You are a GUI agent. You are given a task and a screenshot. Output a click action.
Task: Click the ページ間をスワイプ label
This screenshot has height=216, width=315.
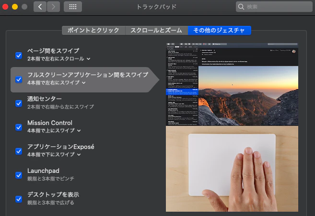click(x=53, y=51)
